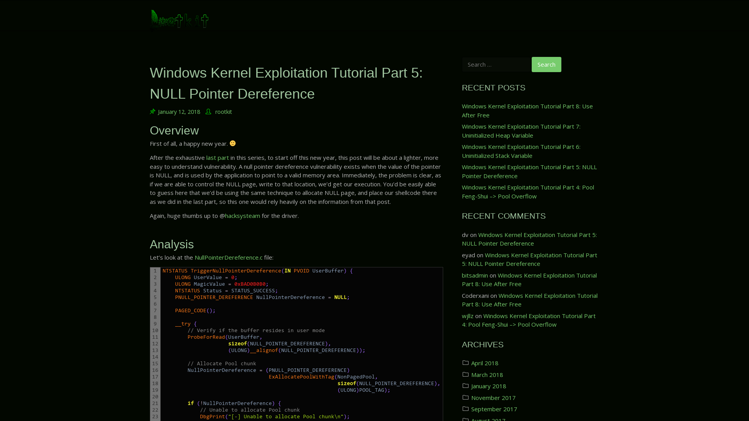The image size is (749, 421).
Task: Click the DbgPrint Unable to allocate code line
Action: [275, 417]
